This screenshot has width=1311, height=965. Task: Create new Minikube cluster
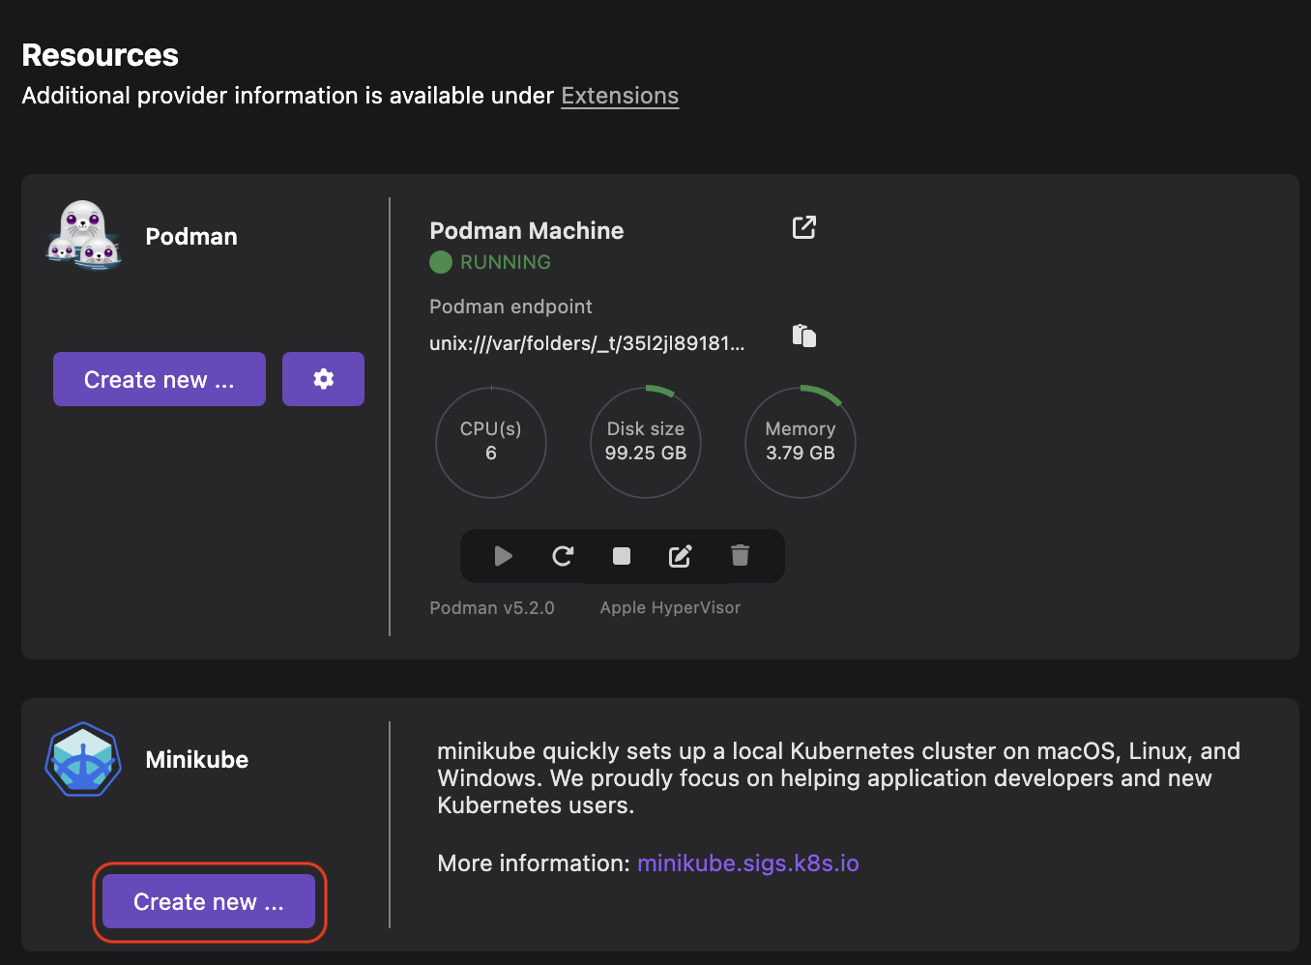pos(209,901)
